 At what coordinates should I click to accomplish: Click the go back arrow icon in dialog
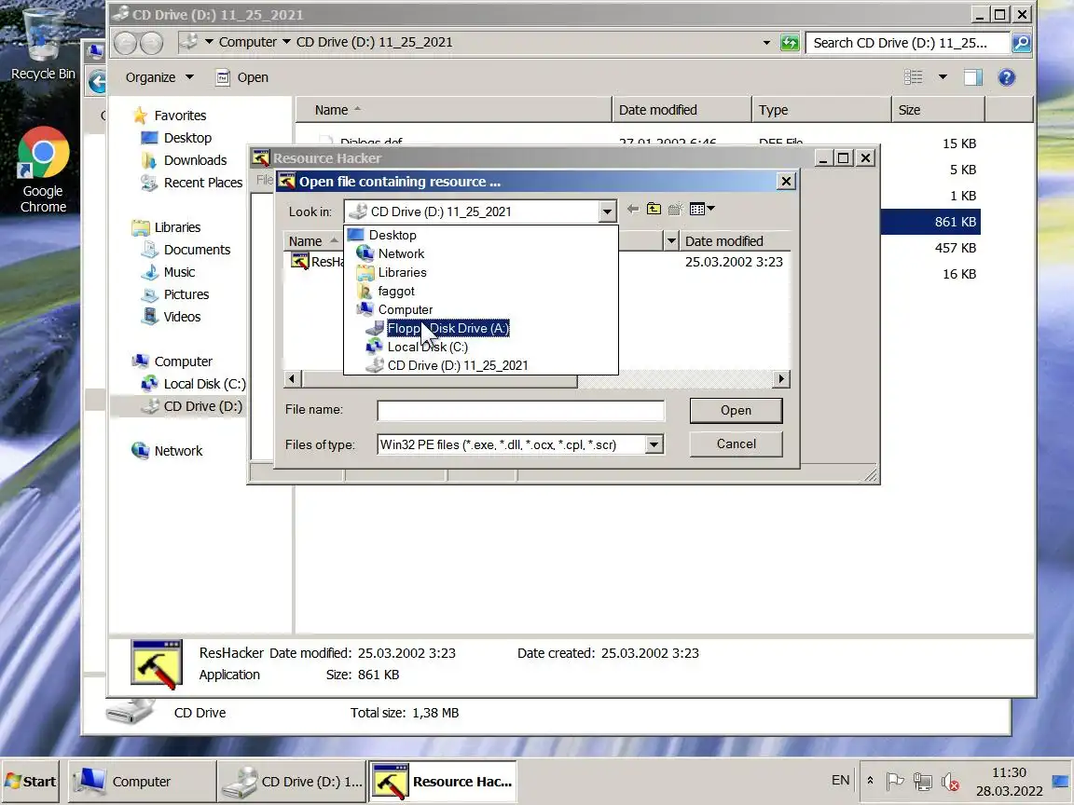(x=633, y=209)
